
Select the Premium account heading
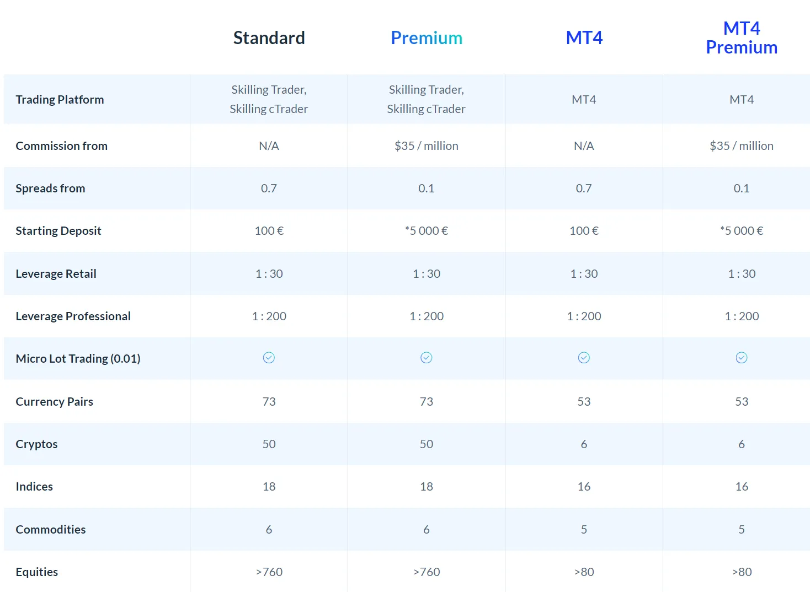click(x=427, y=38)
